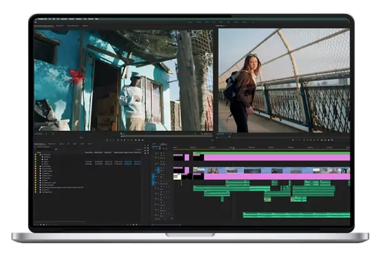The image size is (387, 271).
Task: Click the timeline horizontal zoom scrollbar
Action: point(166,224)
